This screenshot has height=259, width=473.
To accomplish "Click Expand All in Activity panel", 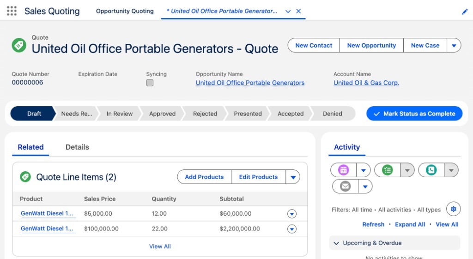I will coord(410,224).
